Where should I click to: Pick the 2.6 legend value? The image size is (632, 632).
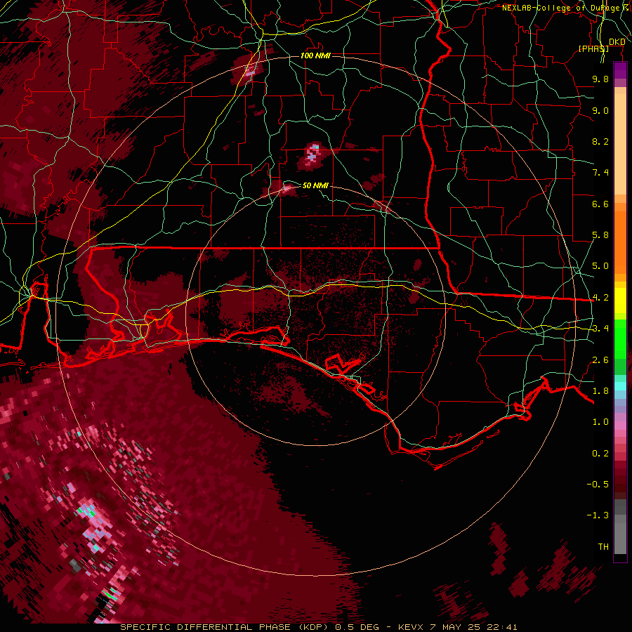click(x=600, y=360)
